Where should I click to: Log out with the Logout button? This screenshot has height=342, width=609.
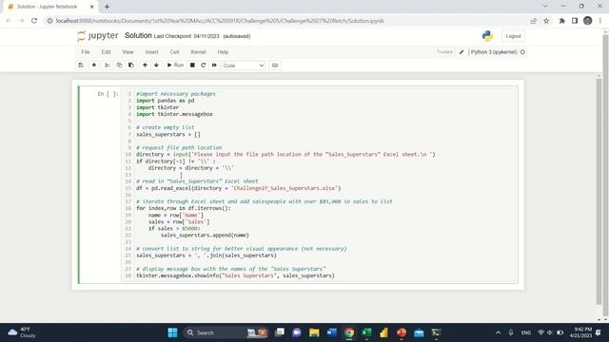513,36
